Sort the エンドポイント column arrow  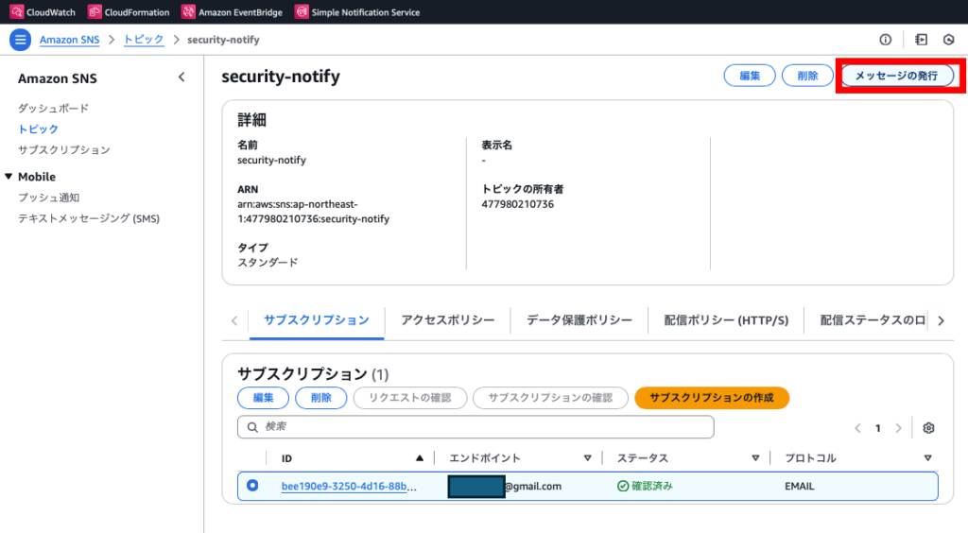pyautogui.click(x=588, y=457)
